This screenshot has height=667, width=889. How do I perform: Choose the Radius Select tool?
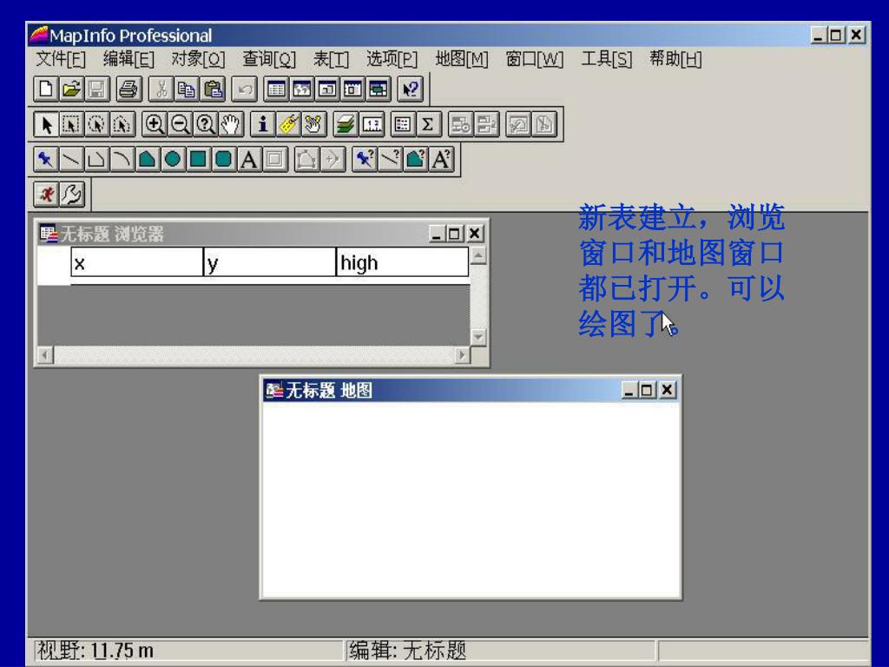[96, 124]
